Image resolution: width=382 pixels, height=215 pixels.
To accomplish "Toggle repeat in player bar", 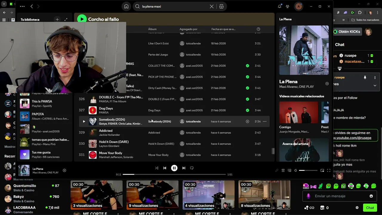I will [192, 168].
